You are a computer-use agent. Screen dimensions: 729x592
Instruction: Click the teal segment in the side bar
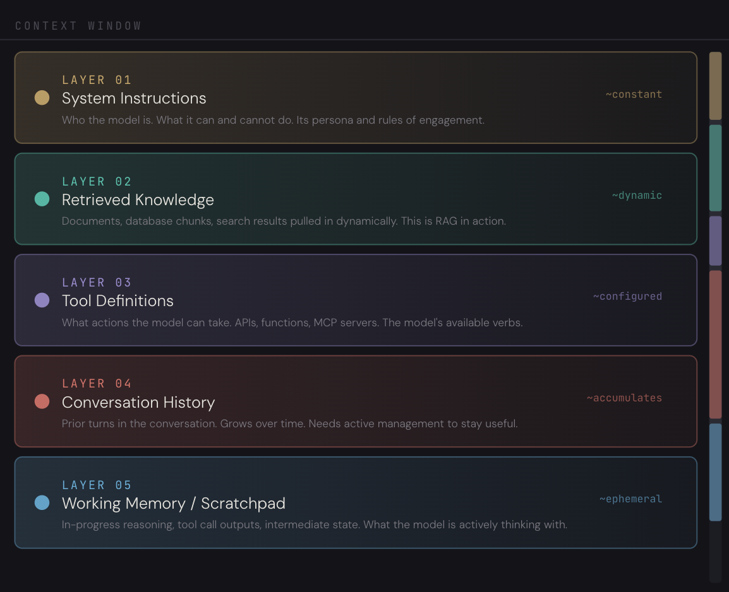tap(715, 168)
